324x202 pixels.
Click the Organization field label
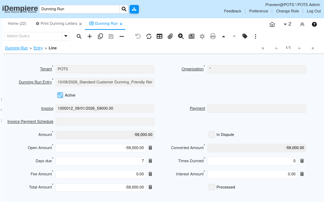[192, 69]
